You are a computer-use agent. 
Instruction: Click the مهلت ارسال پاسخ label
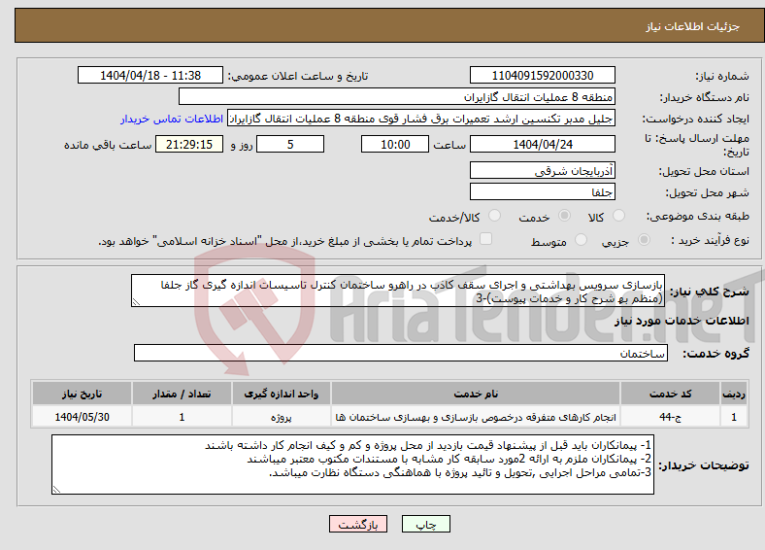(697, 145)
